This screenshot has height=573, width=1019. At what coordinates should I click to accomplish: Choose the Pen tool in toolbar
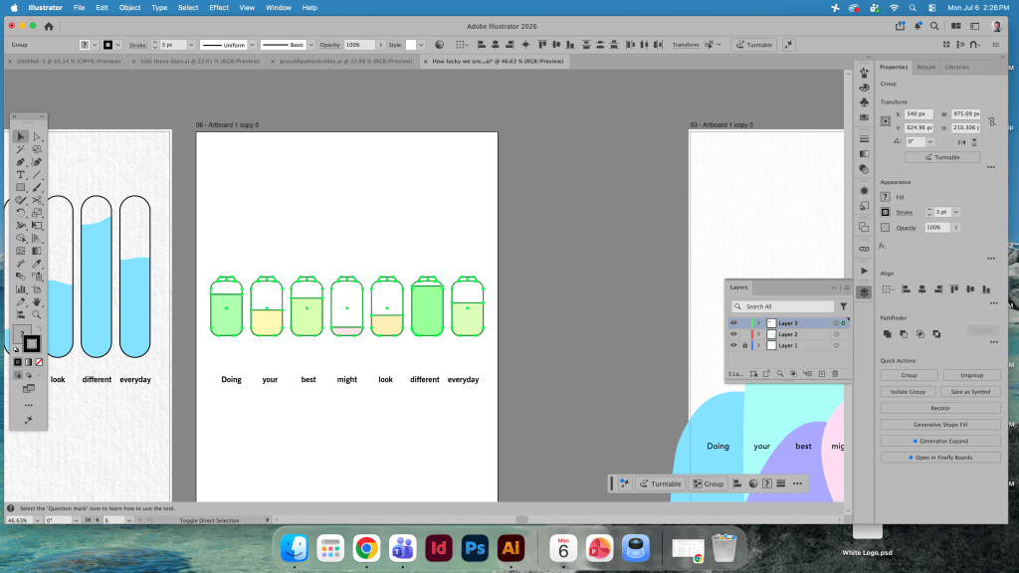(x=21, y=162)
